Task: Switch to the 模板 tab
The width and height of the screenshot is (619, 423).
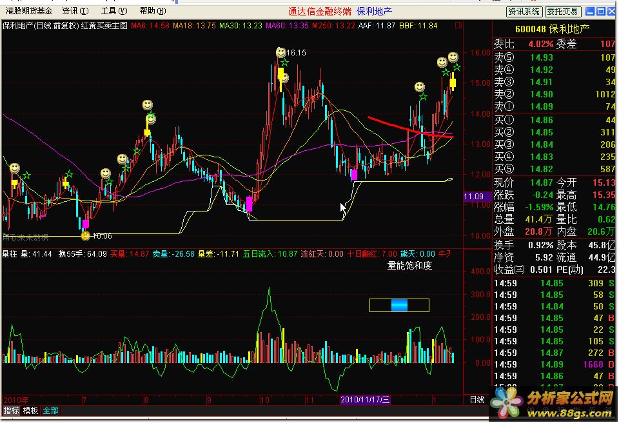Action: coord(30,410)
